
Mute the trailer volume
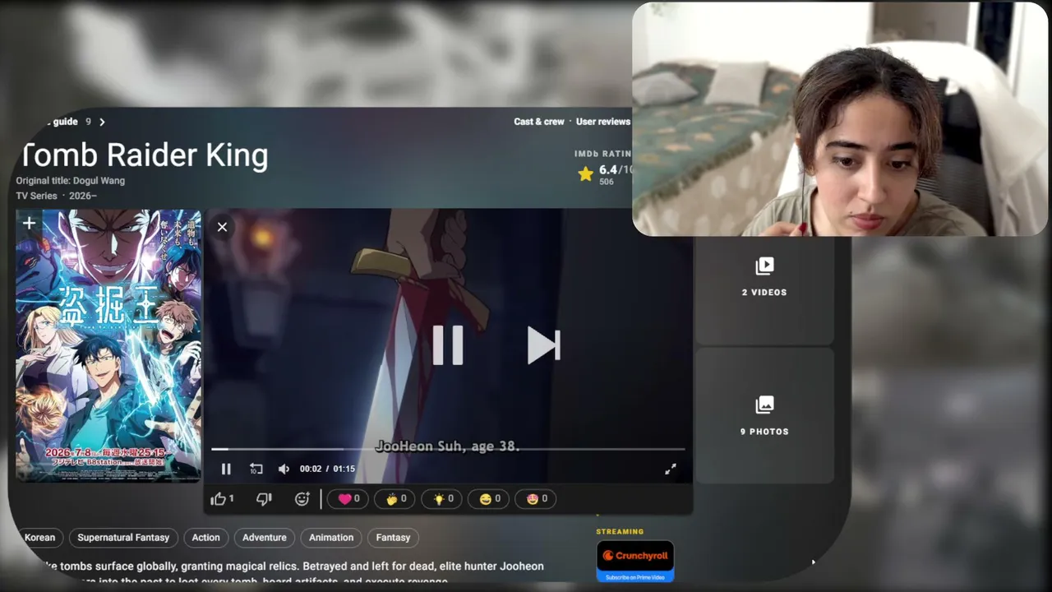point(284,469)
